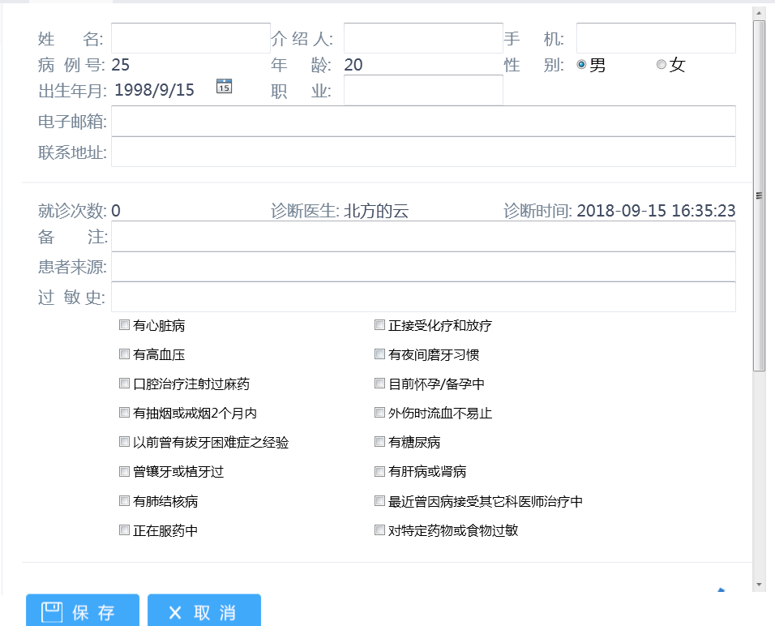Screen dimensions: 775x626
Task: Select the 女 gender radio button
Action: 661,65
